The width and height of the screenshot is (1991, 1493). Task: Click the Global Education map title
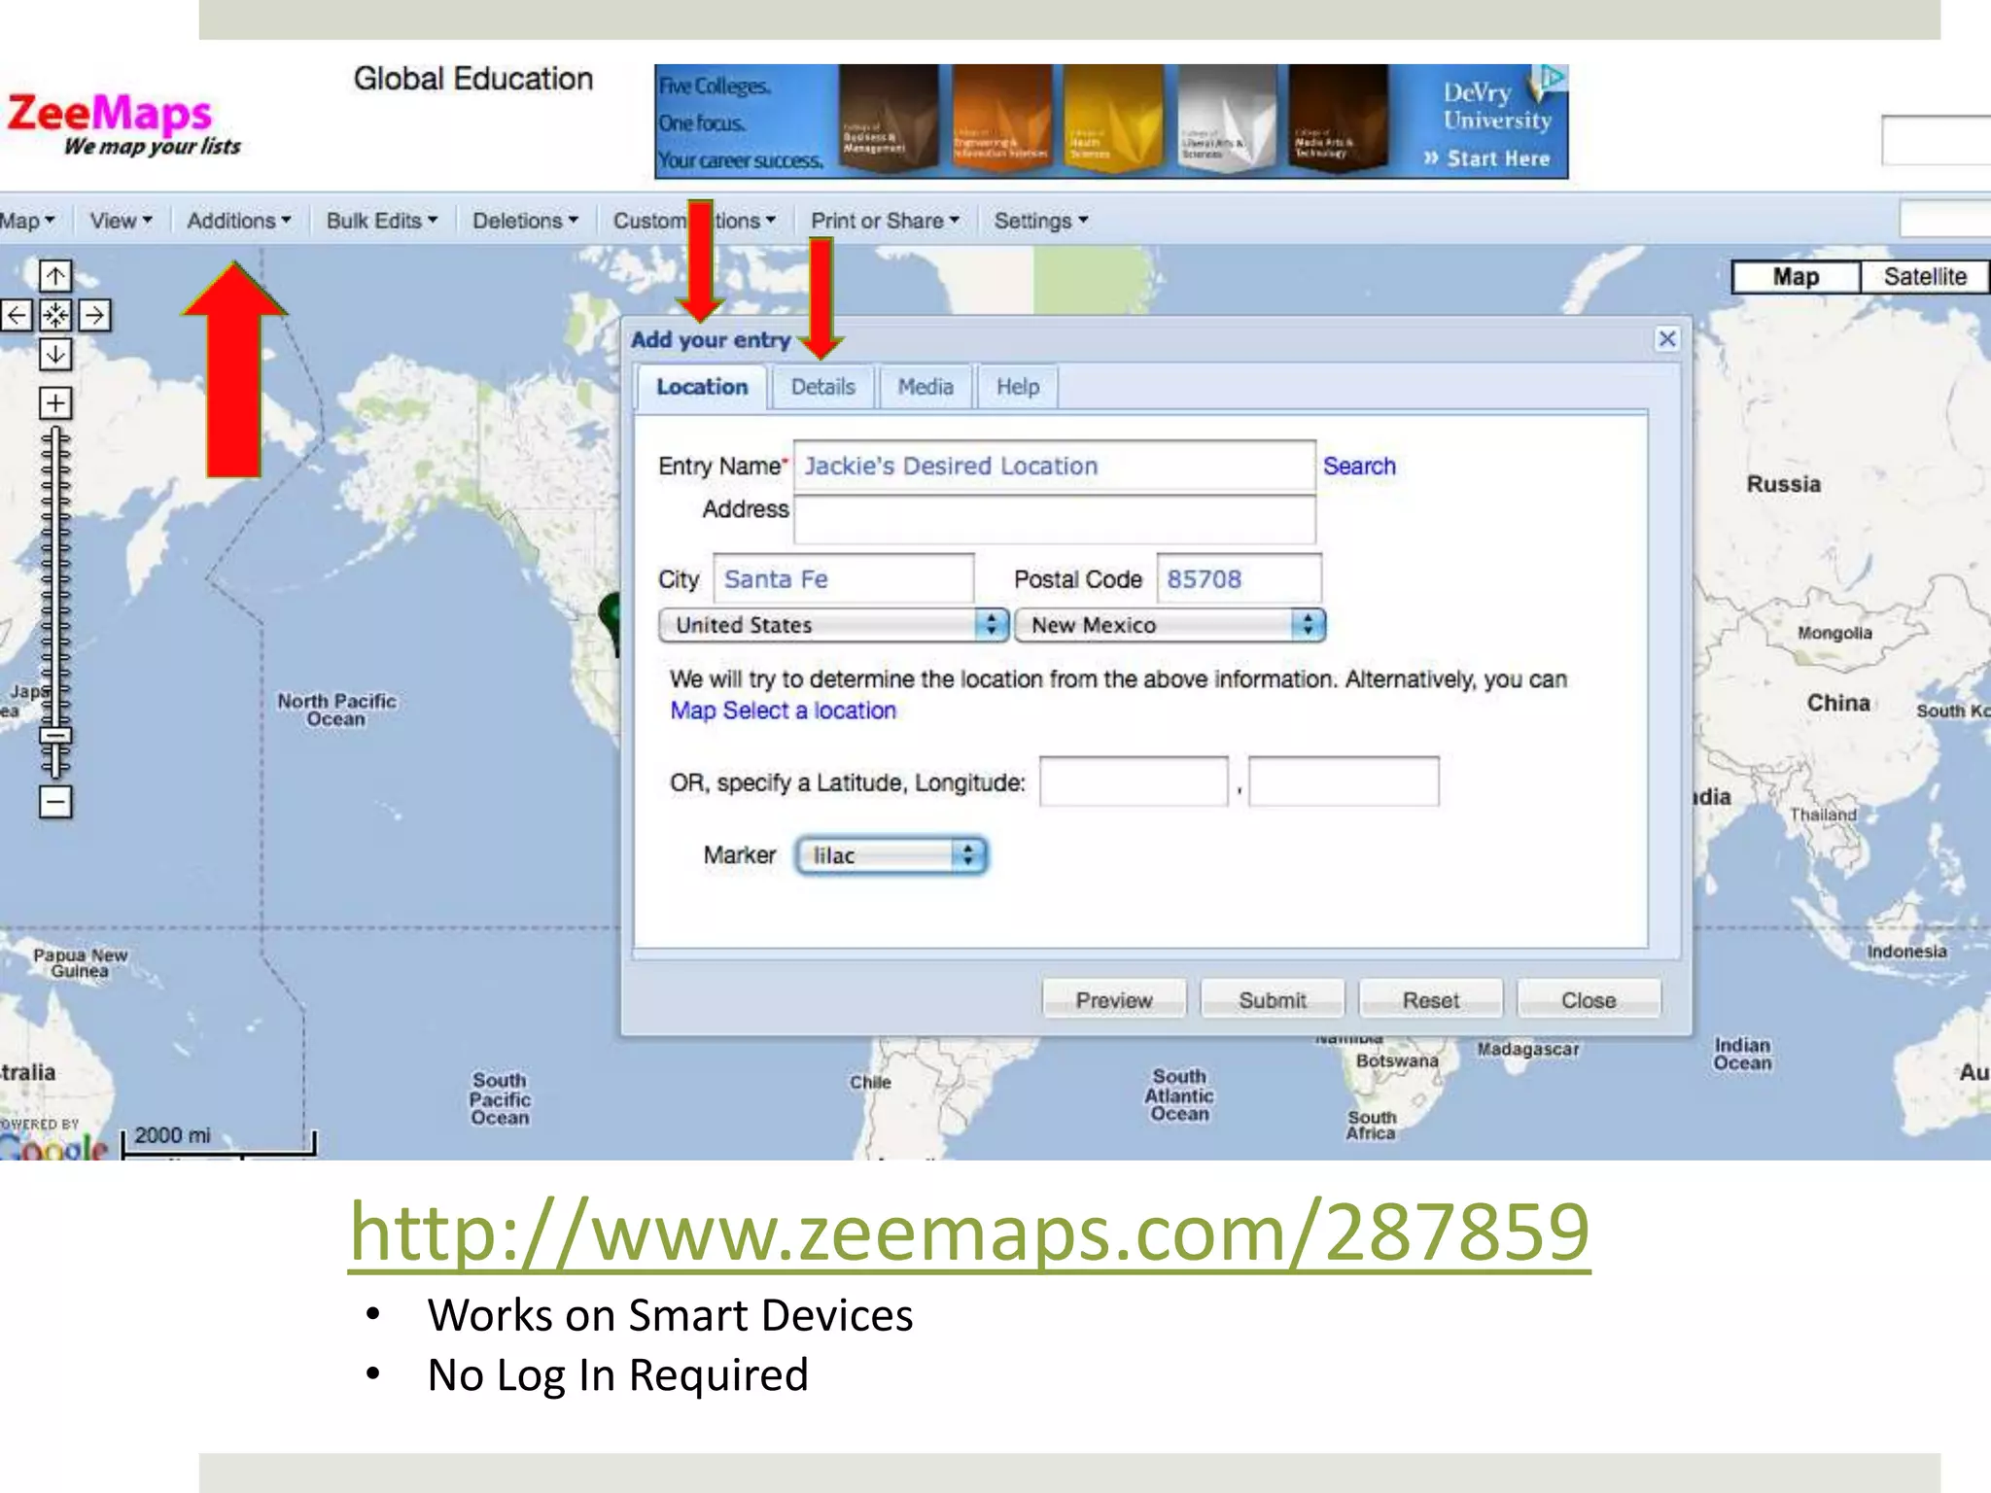pyautogui.click(x=472, y=79)
